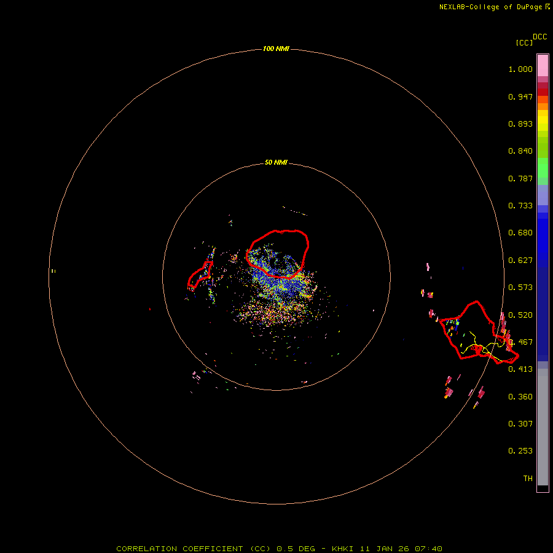This screenshot has width=553, height=553.
Task: Select the 0.840 scale value
Action: point(520,151)
